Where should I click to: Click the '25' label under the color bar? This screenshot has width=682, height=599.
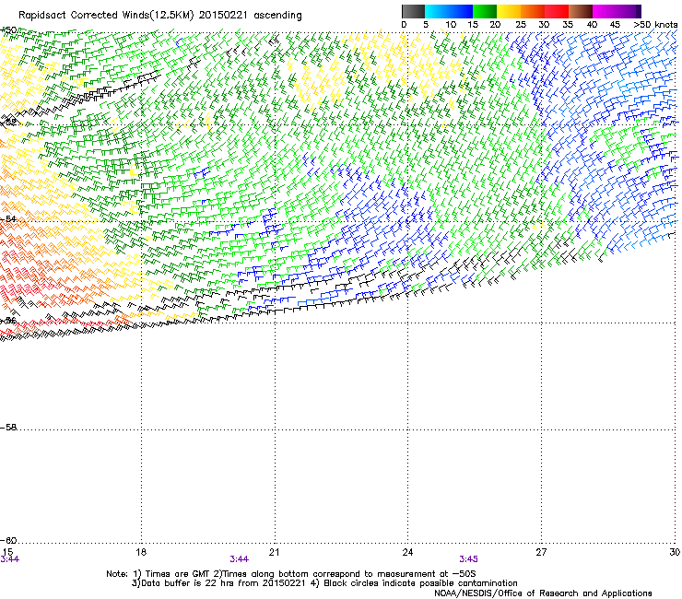pyautogui.click(x=521, y=25)
